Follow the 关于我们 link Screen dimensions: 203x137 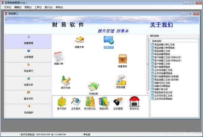click(161, 25)
